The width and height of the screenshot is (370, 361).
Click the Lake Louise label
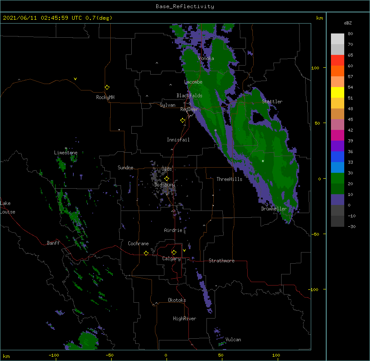click(8, 208)
